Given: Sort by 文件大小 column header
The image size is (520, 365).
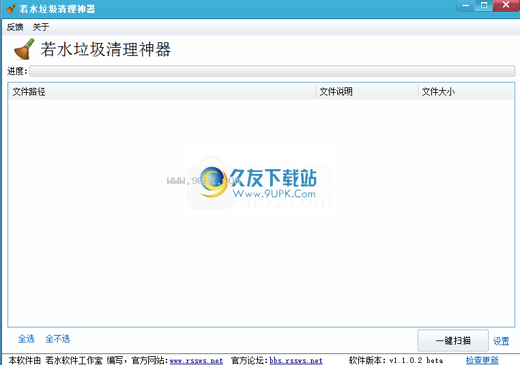Looking at the screenshot, I should [x=466, y=91].
